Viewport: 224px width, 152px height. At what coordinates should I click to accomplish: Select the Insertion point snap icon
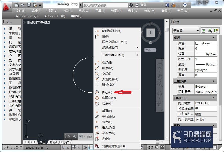coord(97,128)
